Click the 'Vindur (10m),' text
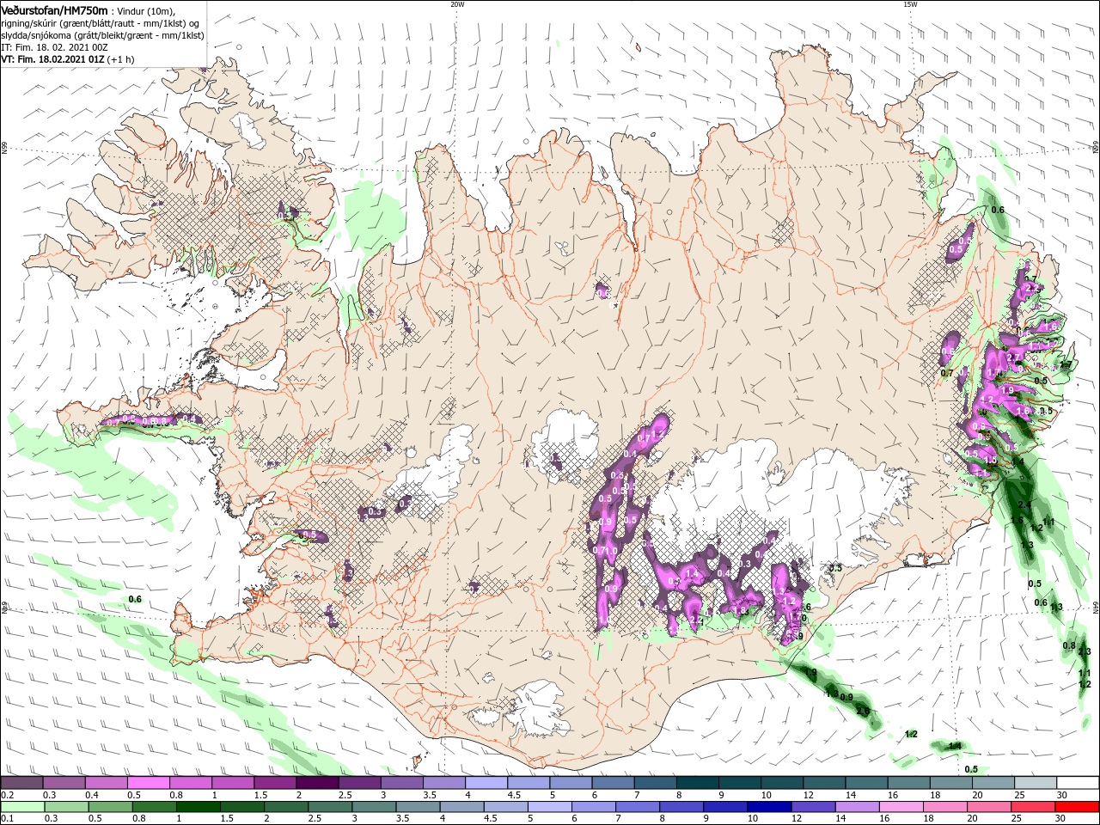The width and height of the screenshot is (1100, 825). 146,11
